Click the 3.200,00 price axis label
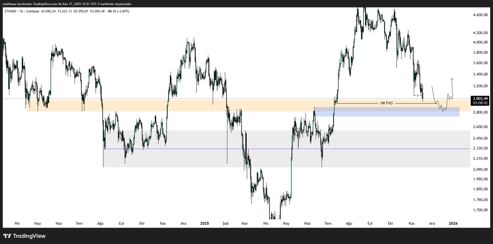This screenshot has width=493, height=244. pos(480,86)
